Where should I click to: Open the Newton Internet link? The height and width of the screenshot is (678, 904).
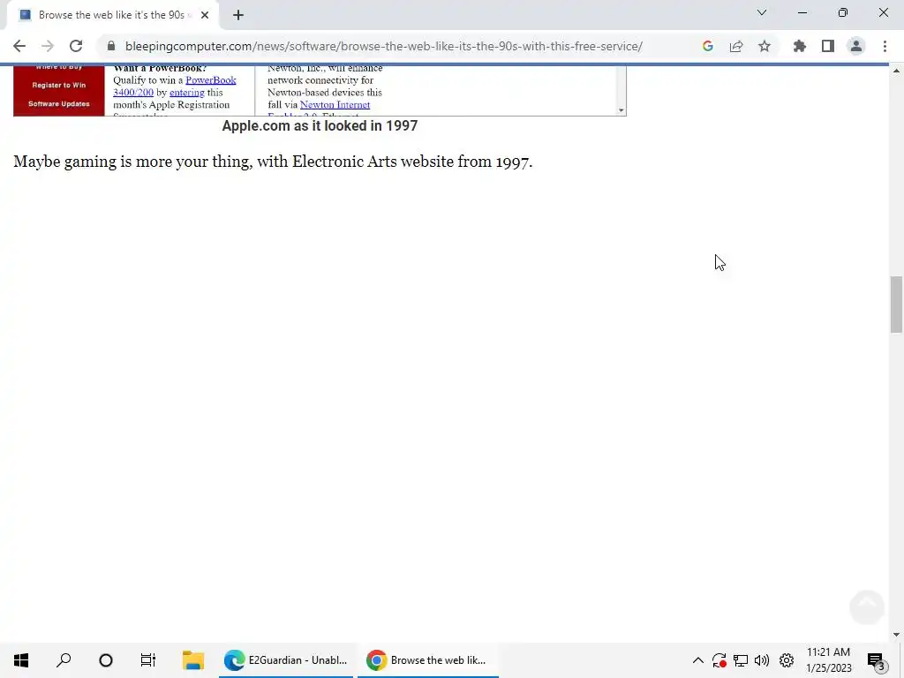tap(335, 105)
